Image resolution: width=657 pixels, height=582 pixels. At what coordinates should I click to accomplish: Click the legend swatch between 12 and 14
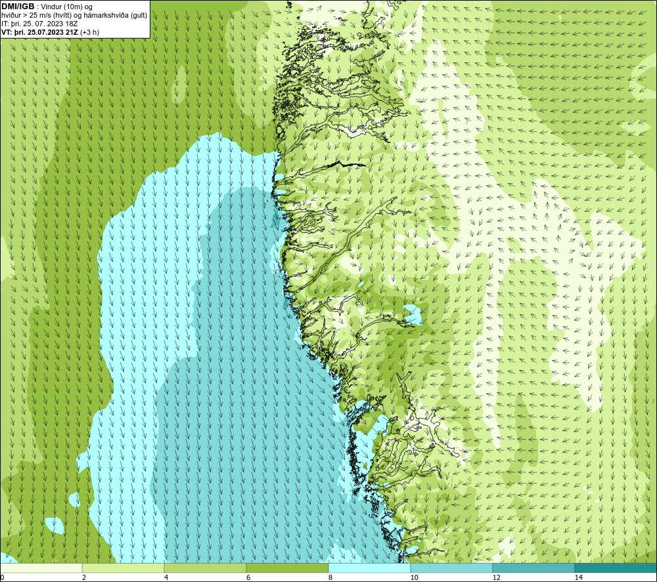click(x=533, y=568)
